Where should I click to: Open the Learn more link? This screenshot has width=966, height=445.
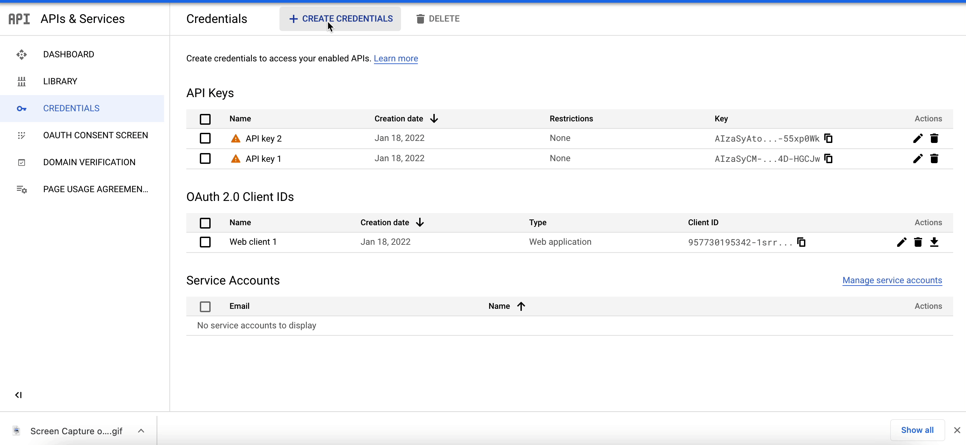(x=396, y=58)
